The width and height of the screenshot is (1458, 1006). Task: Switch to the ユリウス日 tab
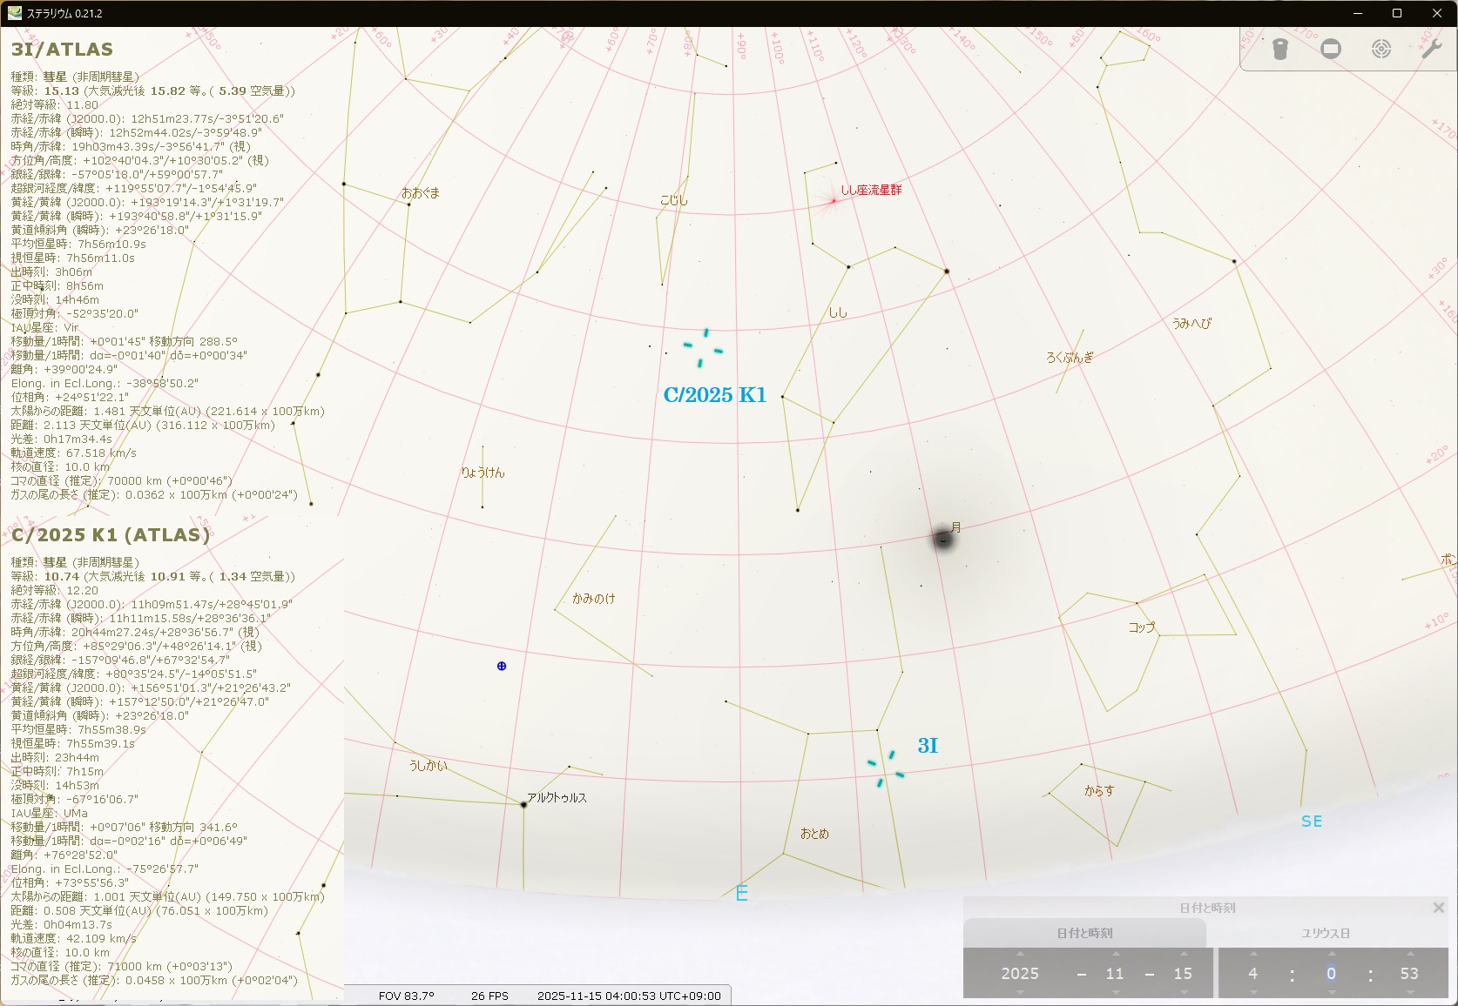click(1326, 933)
